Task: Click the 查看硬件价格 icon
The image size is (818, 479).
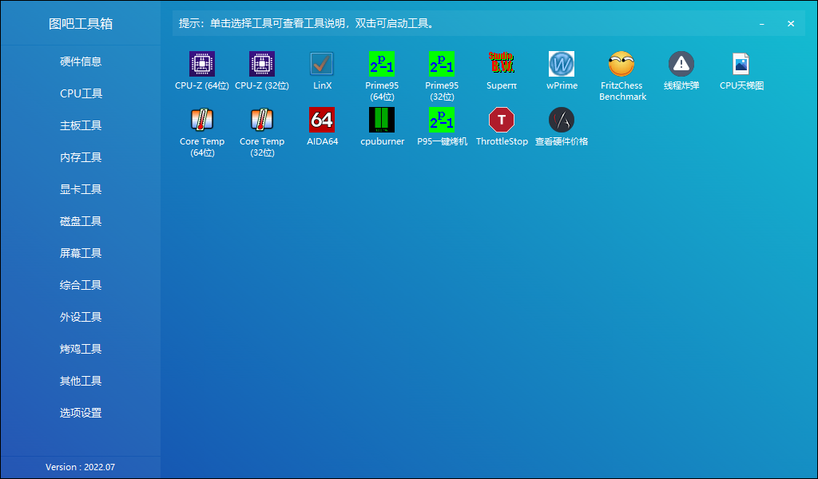Action: [x=562, y=120]
